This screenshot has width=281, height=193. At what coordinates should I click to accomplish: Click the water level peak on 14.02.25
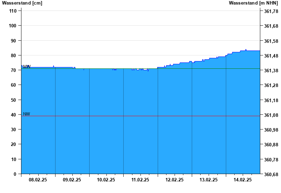pos(246,49)
